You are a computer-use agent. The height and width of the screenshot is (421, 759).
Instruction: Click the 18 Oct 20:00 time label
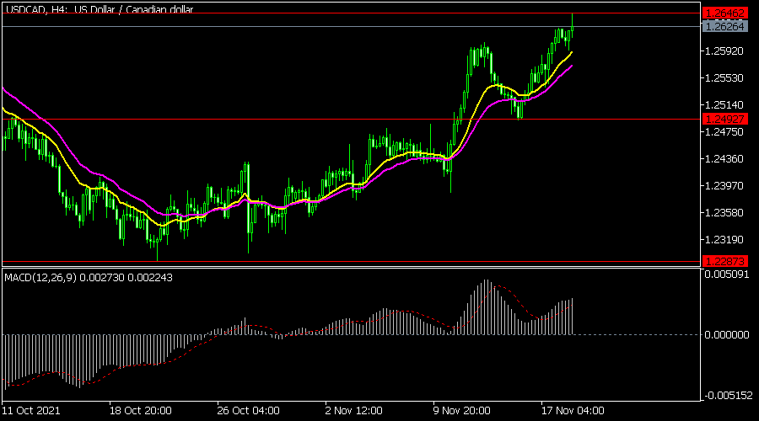pos(140,411)
